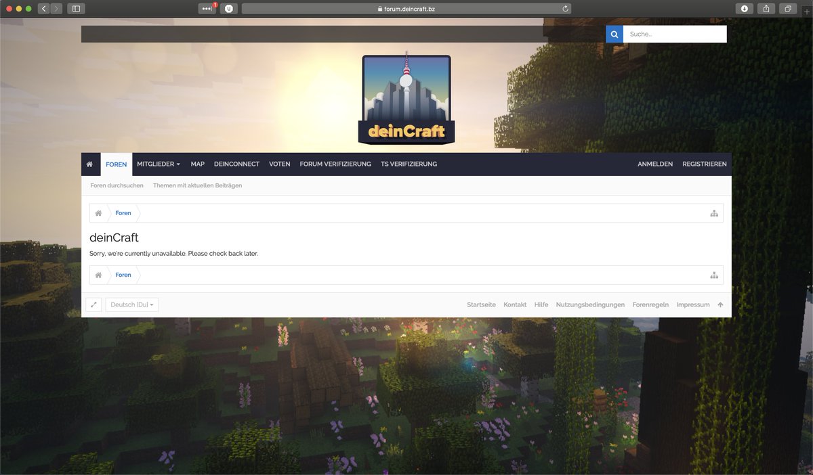Click the deinCraft logo image
Image resolution: width=813 pixels, height=475 pixels.
pyautogui.click(x=406, y=100)
